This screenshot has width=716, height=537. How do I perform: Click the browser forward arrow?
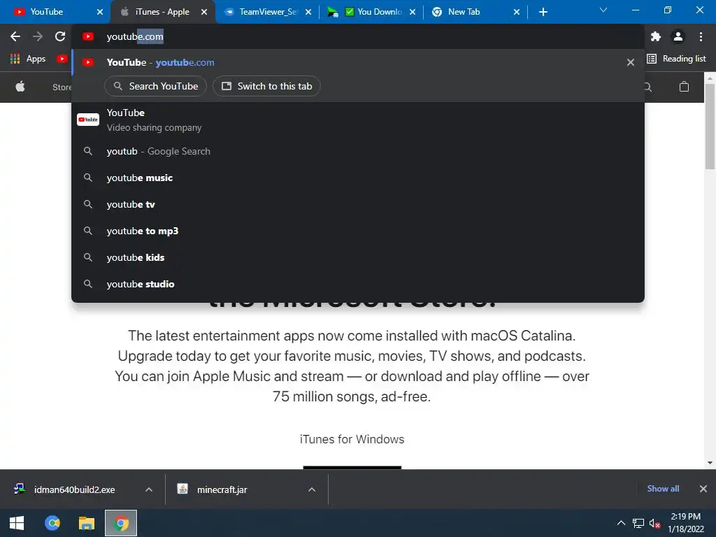coord(38,36)
